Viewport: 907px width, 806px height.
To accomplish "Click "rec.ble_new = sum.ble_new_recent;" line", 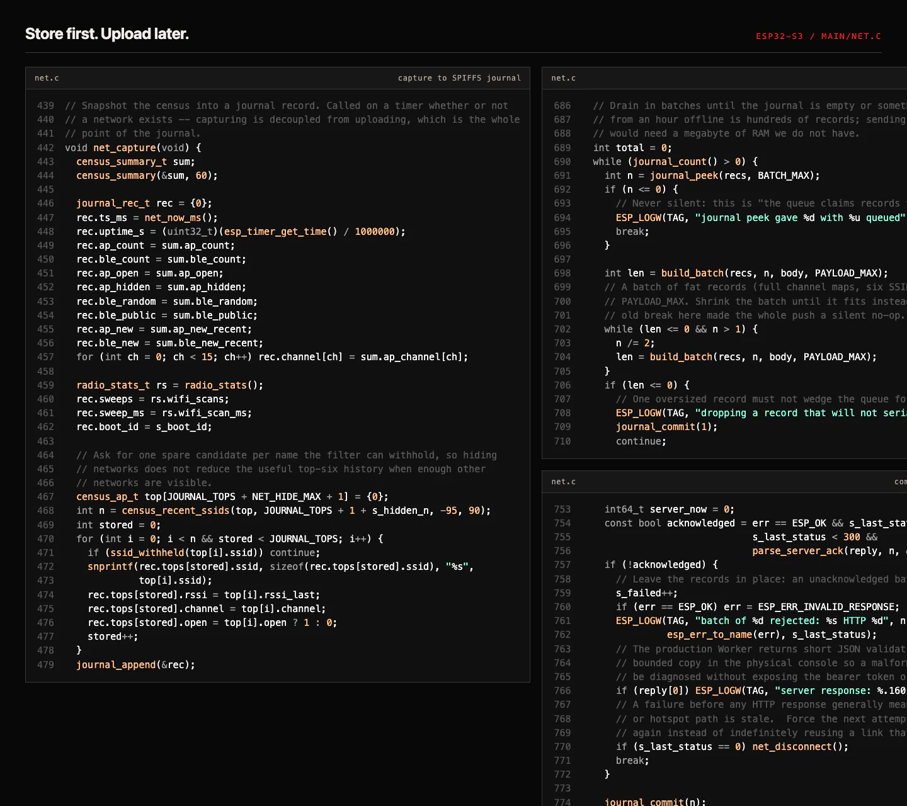I will pos(169,343).
